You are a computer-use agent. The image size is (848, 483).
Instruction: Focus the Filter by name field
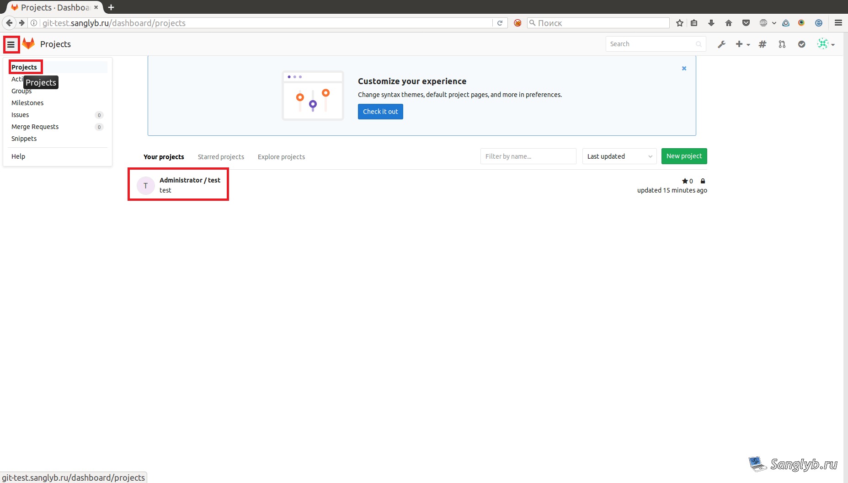tap(528, 156)
